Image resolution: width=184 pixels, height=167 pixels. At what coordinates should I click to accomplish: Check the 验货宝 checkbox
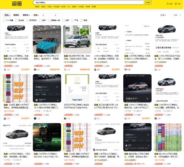[17, 20]
